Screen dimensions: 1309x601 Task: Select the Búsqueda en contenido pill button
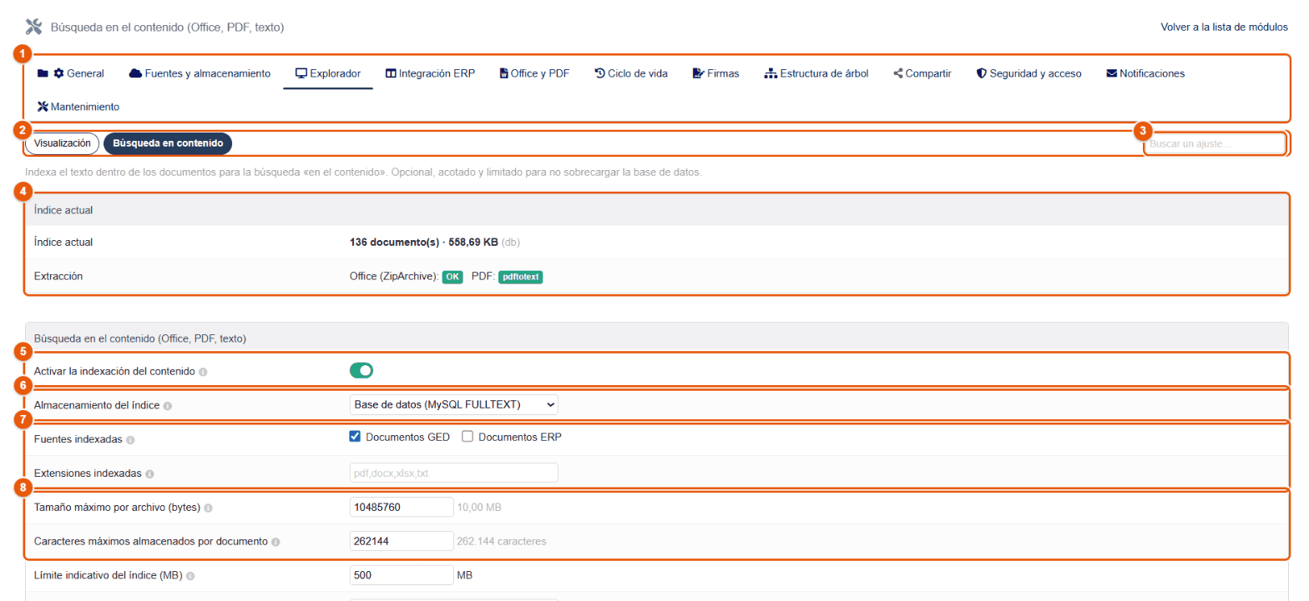point(168,143)
